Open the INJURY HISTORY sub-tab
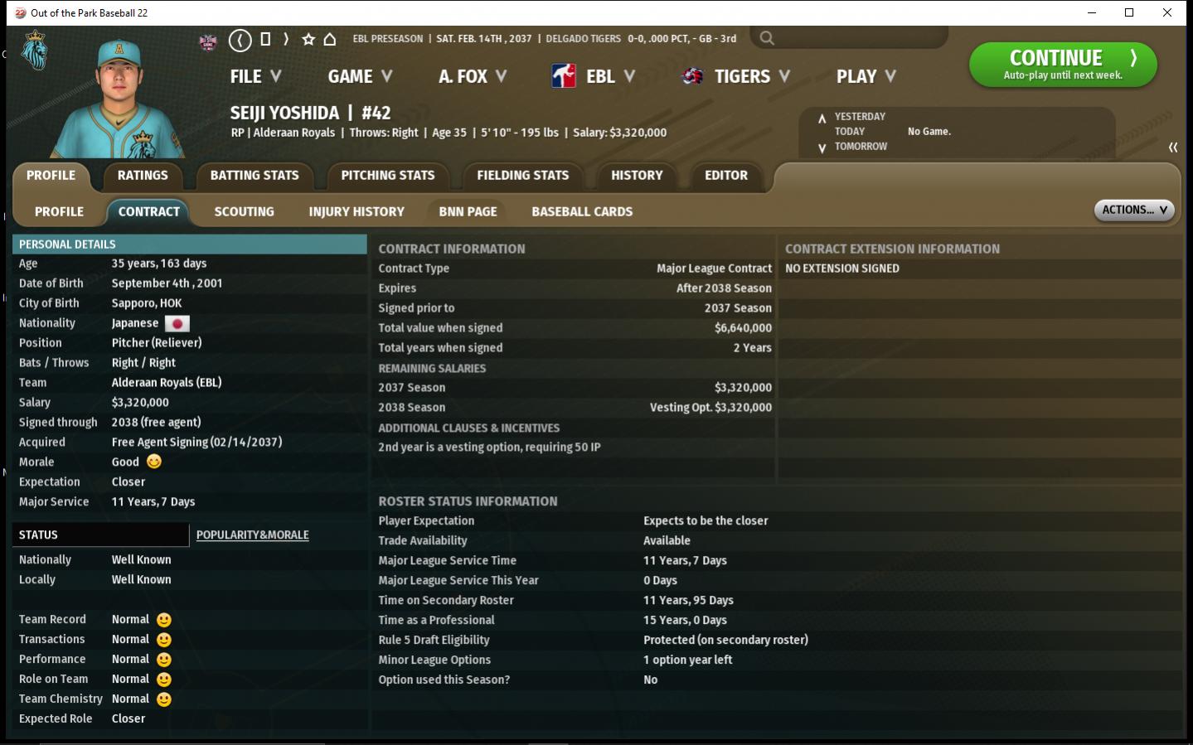 (x=356, y=212)
